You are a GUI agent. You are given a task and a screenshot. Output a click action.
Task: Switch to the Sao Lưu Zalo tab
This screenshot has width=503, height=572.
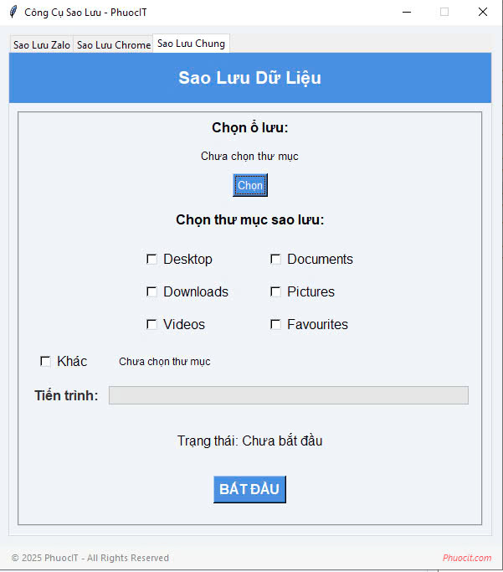point(42,45)
